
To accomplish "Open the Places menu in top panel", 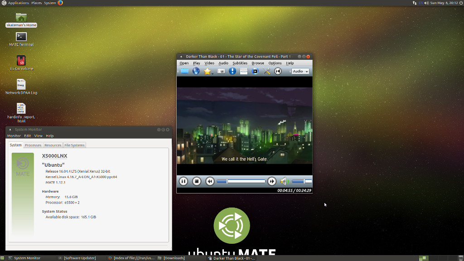I will point(36,3).
